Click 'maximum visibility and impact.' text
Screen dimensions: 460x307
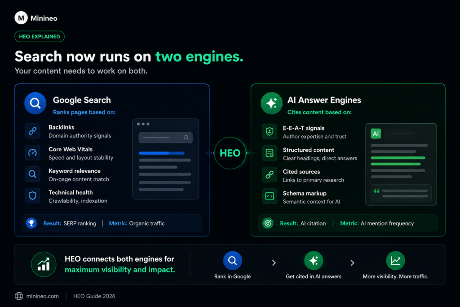point(119,269)
